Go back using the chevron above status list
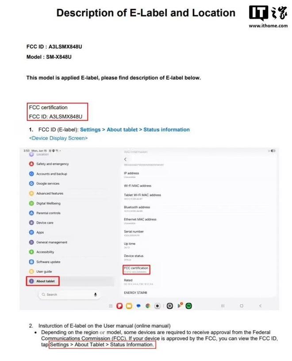This screenshot has width=292, height=361. (125, 159)
